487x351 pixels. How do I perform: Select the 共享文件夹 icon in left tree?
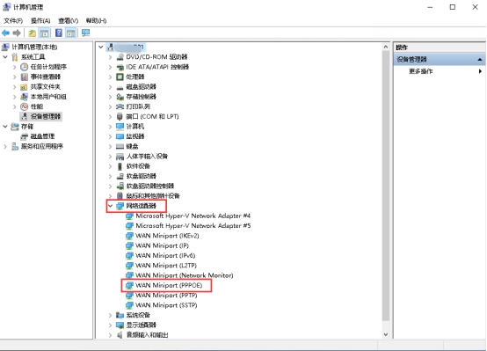tap(25, 87)
